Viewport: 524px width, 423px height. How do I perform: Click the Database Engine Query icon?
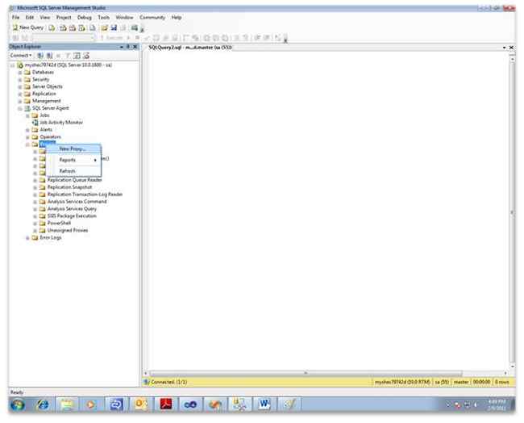[x=52, y=27]
